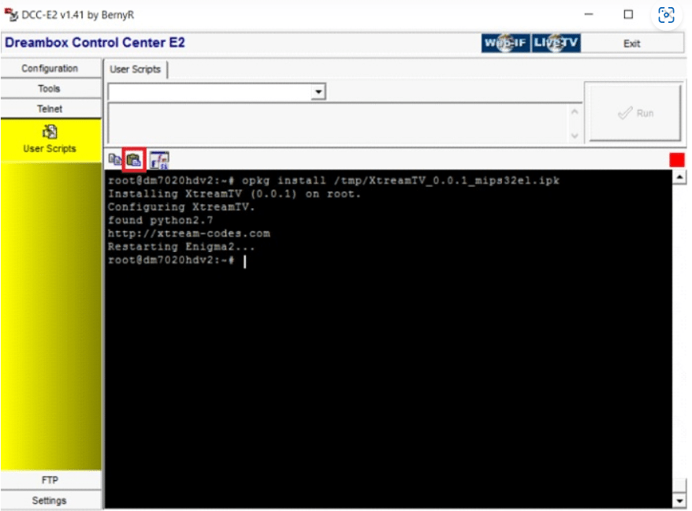Open the WebIF interface button

504,43
